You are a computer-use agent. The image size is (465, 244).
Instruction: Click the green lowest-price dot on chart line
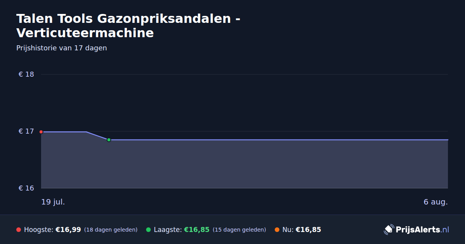109,140
